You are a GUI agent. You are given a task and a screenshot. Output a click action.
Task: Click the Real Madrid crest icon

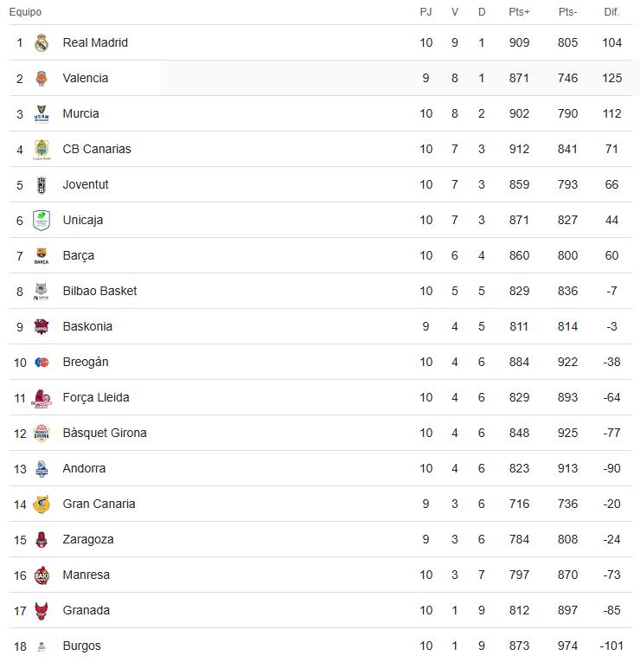tap(42, 43)
